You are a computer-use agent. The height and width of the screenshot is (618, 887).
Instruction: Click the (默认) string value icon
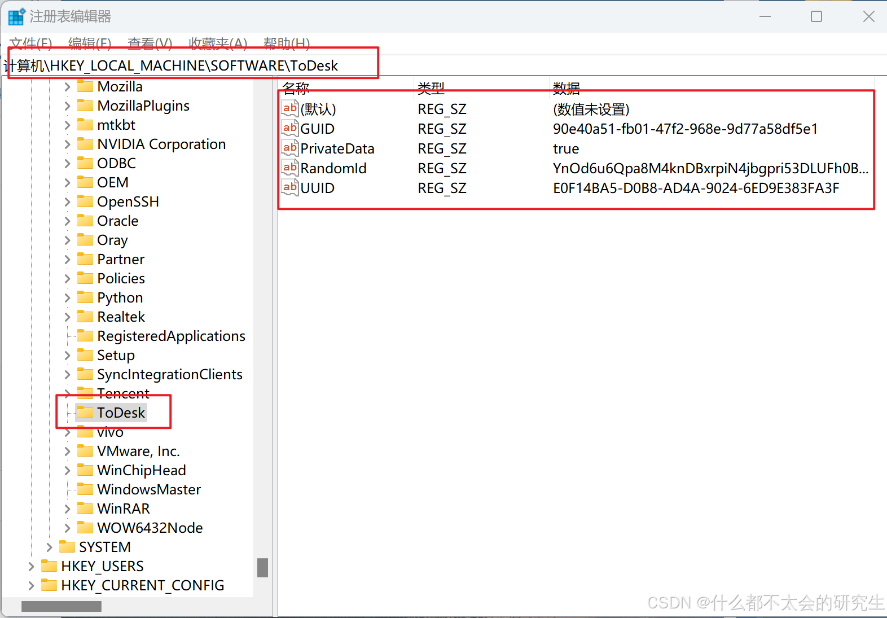click(290, 108)
